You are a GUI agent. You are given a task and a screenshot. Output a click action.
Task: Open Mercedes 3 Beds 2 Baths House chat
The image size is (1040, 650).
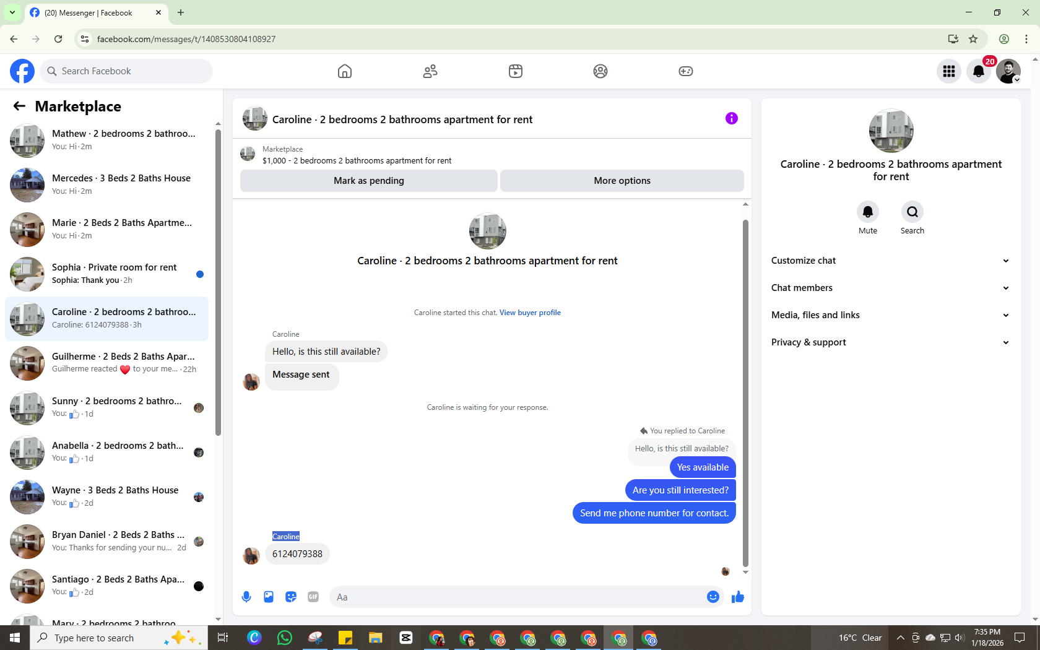click(x=106, y=185)
